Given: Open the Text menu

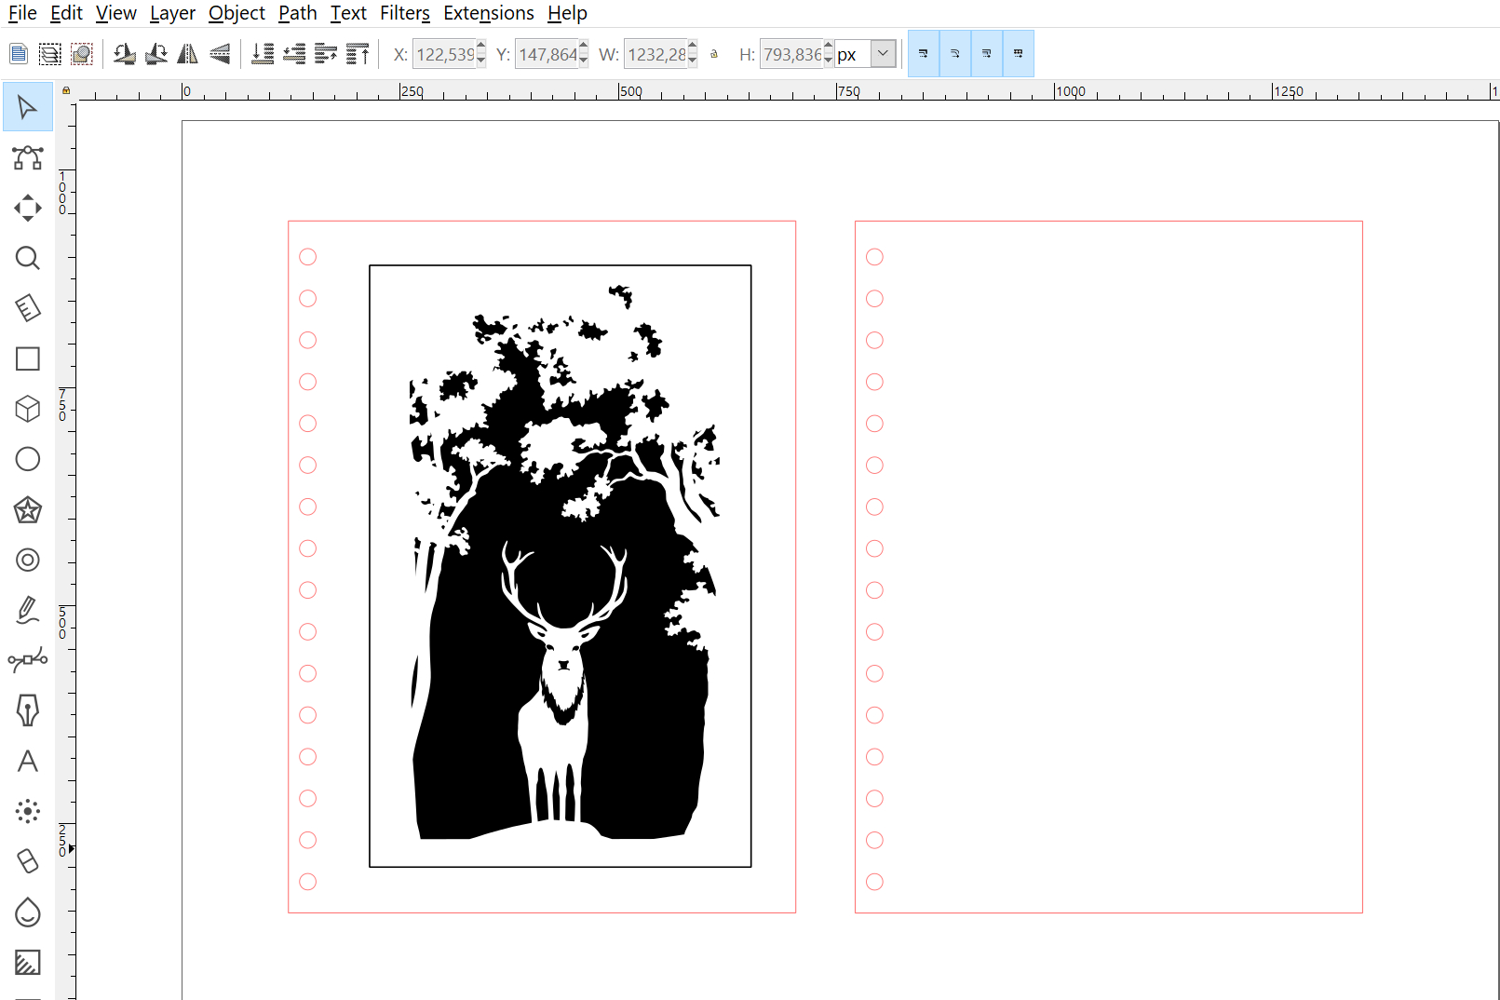Looking at the screenshot, I should tap(348, 13).
